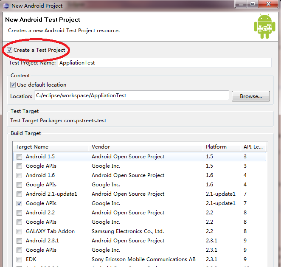Check the Android 2.3.1 build target
Screen dimensions: 281x267
click(x=19, y=241)
